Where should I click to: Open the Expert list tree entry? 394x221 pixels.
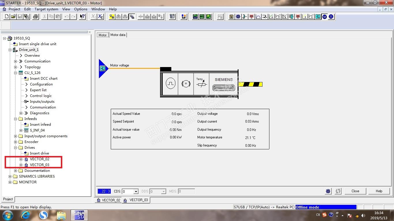click(38, 90)
